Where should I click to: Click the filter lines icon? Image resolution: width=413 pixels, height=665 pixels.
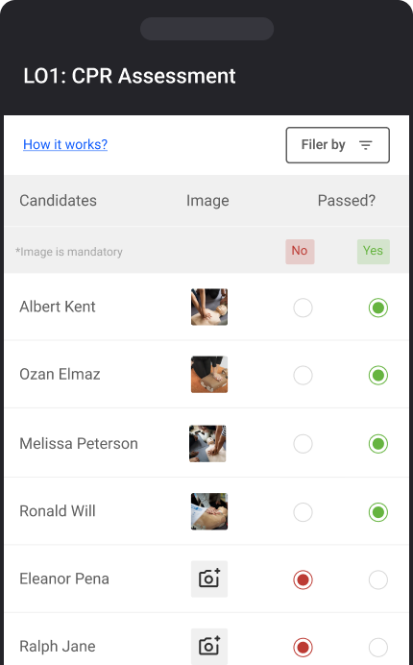tap(366, 145)
